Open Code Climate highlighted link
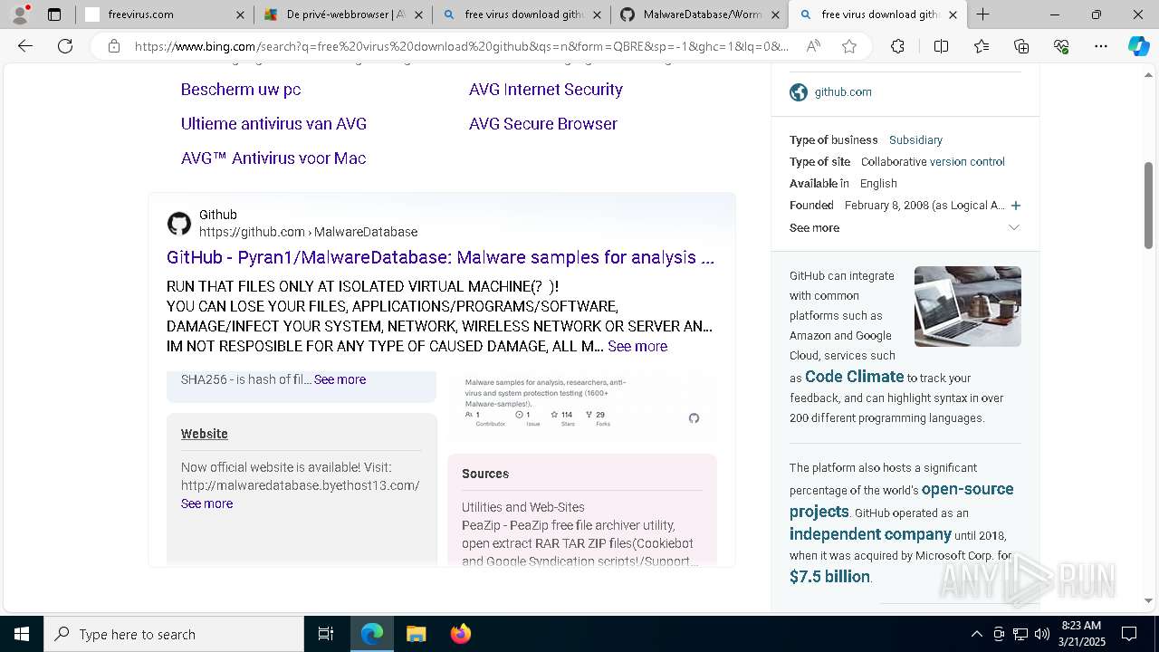This screenshot has width=1159, height=652. coord(855,377)
